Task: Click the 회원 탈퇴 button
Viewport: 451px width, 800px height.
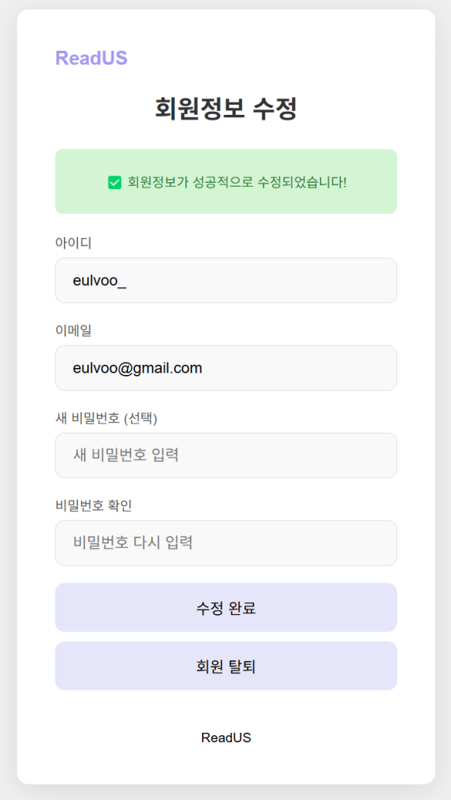Action: pos(225,666)
